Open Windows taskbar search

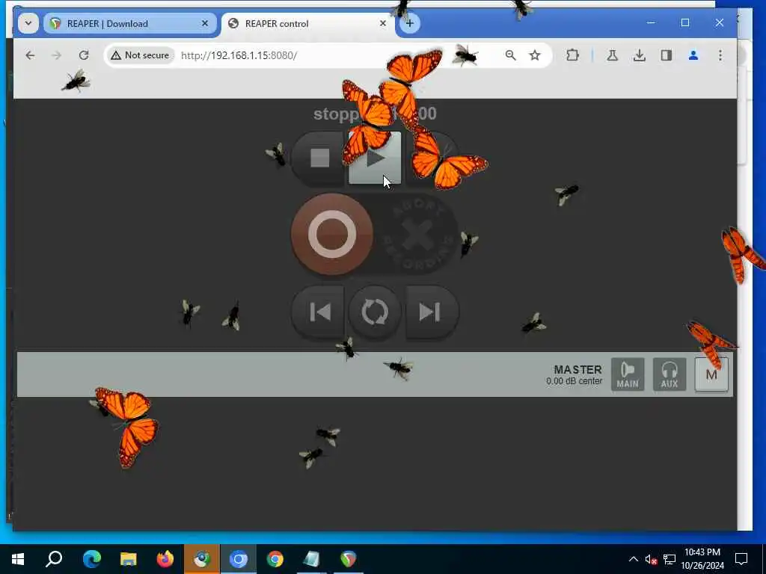click(54, 559)
